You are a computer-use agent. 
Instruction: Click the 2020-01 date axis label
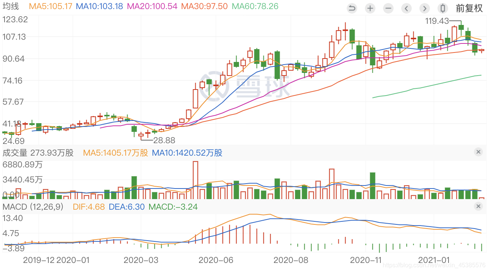73,260
